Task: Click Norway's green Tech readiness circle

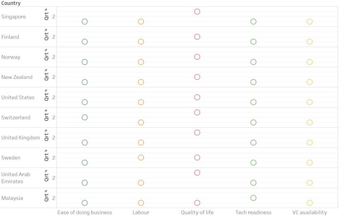Action: click(x=253, y=62)
